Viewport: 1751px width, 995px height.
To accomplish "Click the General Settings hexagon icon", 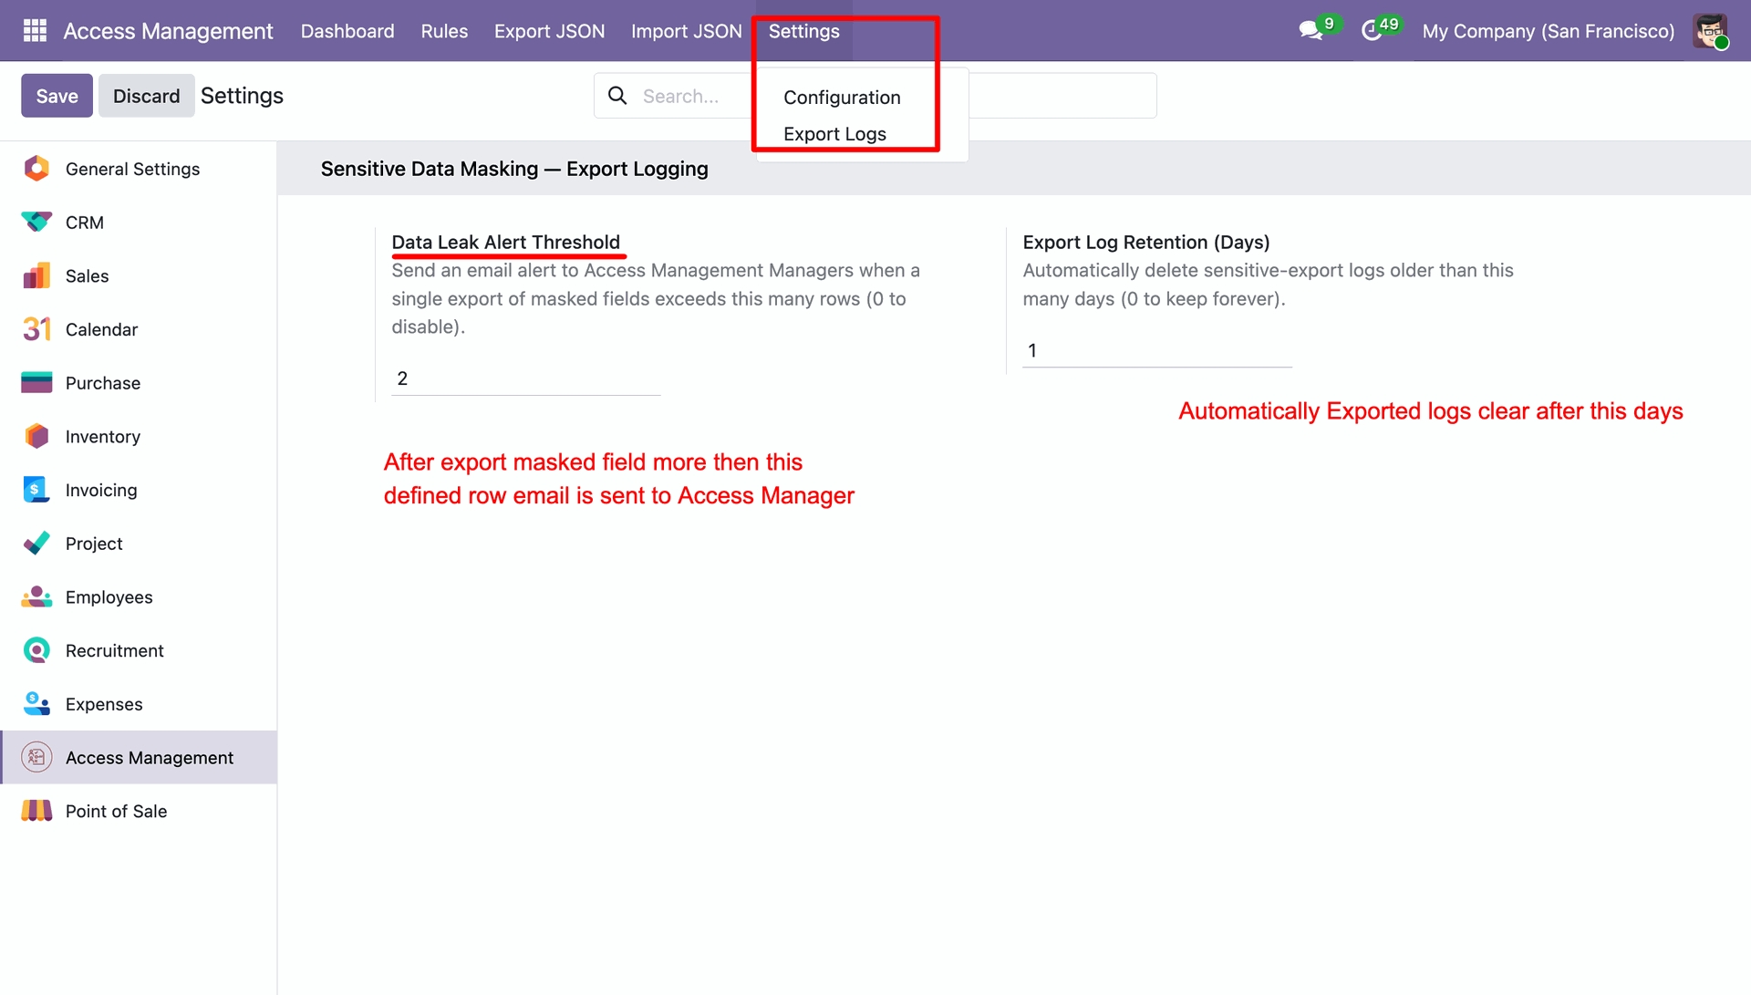I will click(36, 169).
